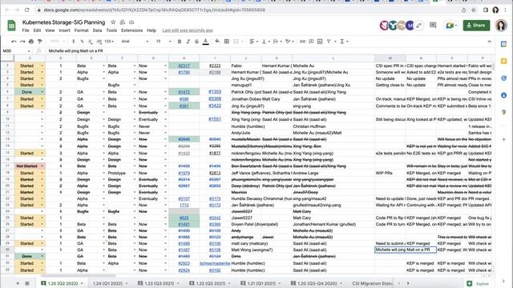This screenshot has height=288, width=513.
Task: Bookmark this page with the browser star
Action: click(474, 10)
